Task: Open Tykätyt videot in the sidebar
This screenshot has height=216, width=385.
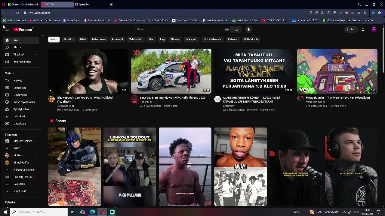Action: pyautogui.click(x=21, y=109)
